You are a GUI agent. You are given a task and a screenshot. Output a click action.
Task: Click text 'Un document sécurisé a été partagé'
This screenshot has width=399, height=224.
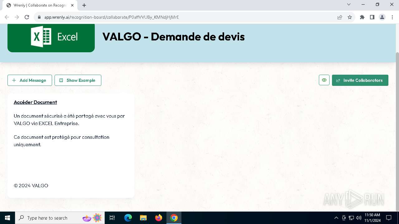(x=54, y=116)
